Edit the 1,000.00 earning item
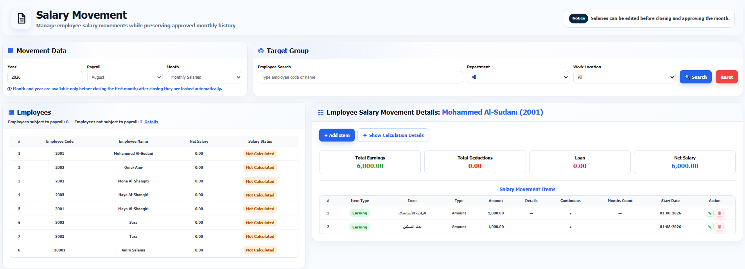The width and height of the screenshot is (745, 269). (710, 227)
